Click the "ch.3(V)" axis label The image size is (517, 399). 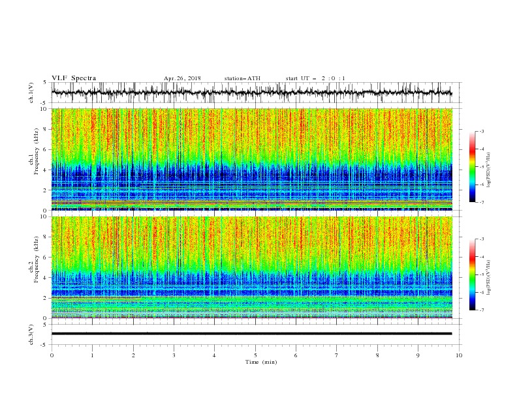(31, 334)
